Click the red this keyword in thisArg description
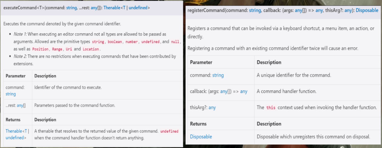382x148 pixels. (x=271, y=107)
